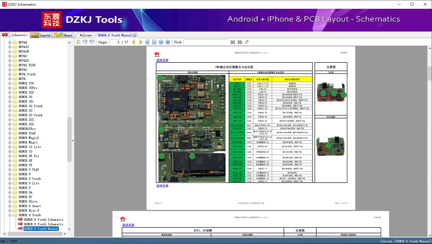The height and width of the screenshot is (244, 432).
Task: Click the HONOR 8 Youth Manual PDF icon
Action: pos(20,229)
